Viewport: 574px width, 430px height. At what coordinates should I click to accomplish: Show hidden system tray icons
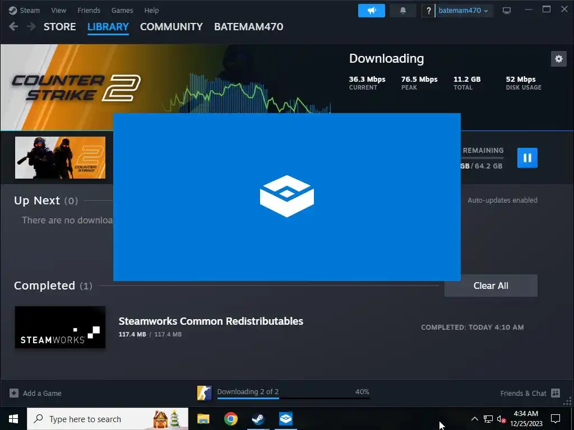[x=474, y=419]
